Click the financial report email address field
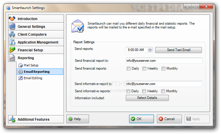The height and width of the screenshot is (134, 221). pyautogui.click(x=164, y=61)
